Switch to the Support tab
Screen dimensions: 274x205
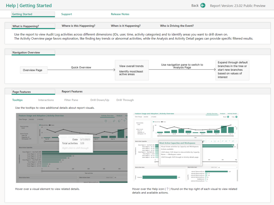coord(66,14)
